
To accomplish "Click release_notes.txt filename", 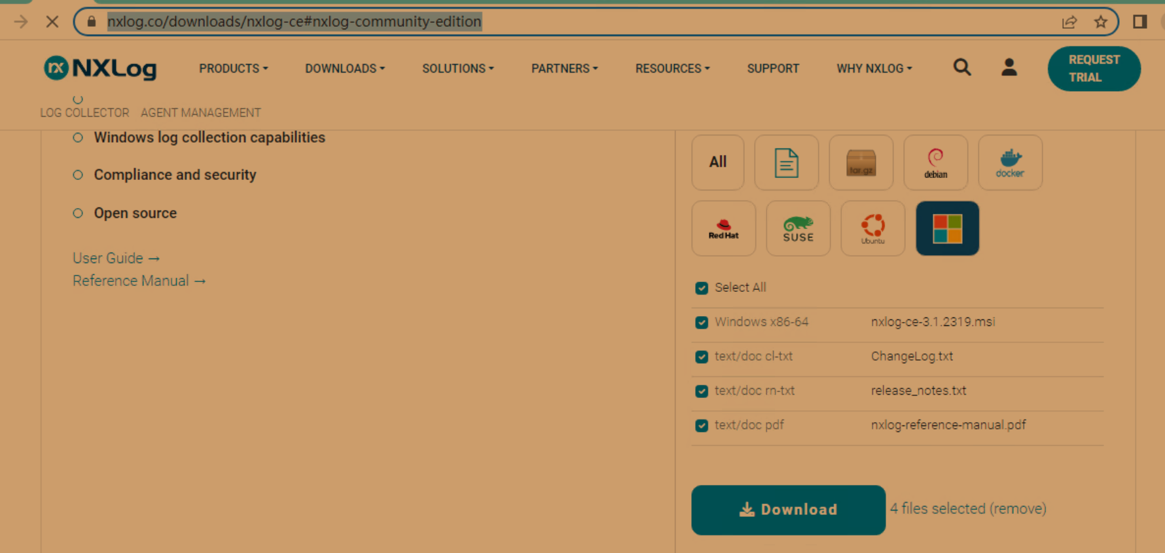I will [x=918, y=391].
